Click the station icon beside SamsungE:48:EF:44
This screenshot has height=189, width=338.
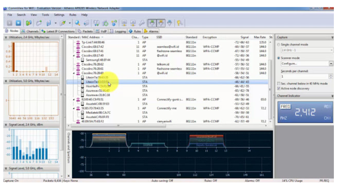(83, 60)
